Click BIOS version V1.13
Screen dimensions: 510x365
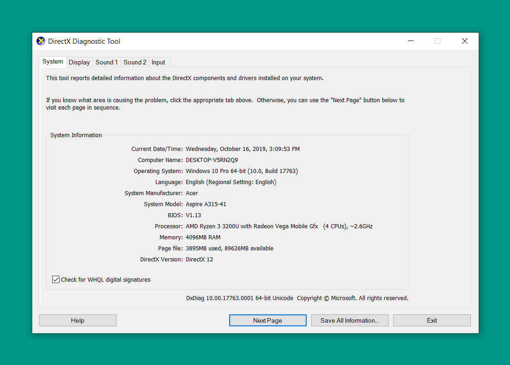pos(193,215)
